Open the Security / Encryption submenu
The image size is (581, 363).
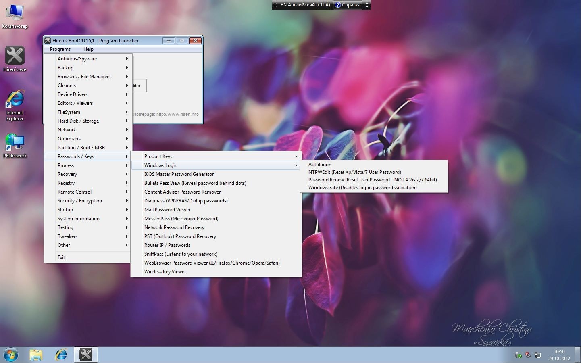click(x=87, y=201)
